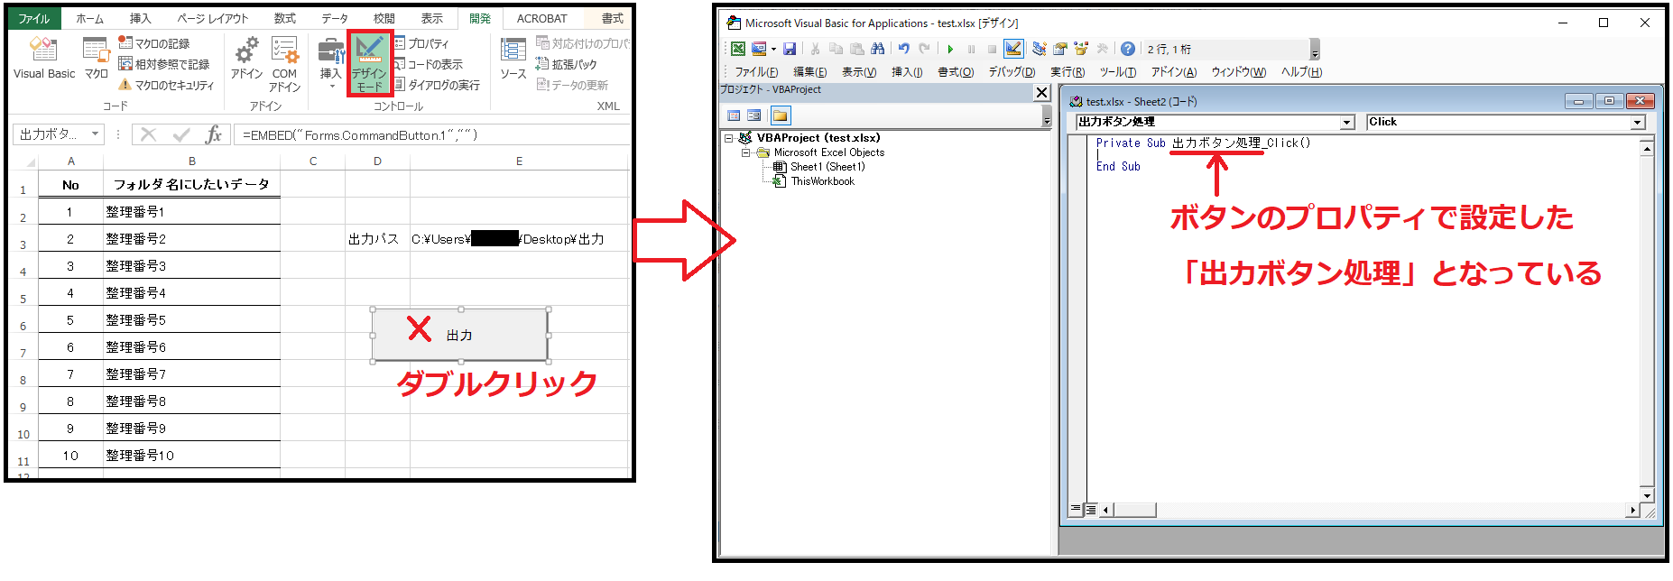
Task: Select the 出力パス cell
Action: [376, 238]
